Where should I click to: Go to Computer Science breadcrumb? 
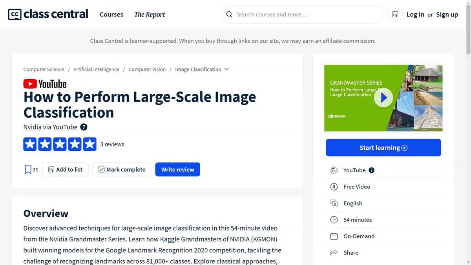44,69
